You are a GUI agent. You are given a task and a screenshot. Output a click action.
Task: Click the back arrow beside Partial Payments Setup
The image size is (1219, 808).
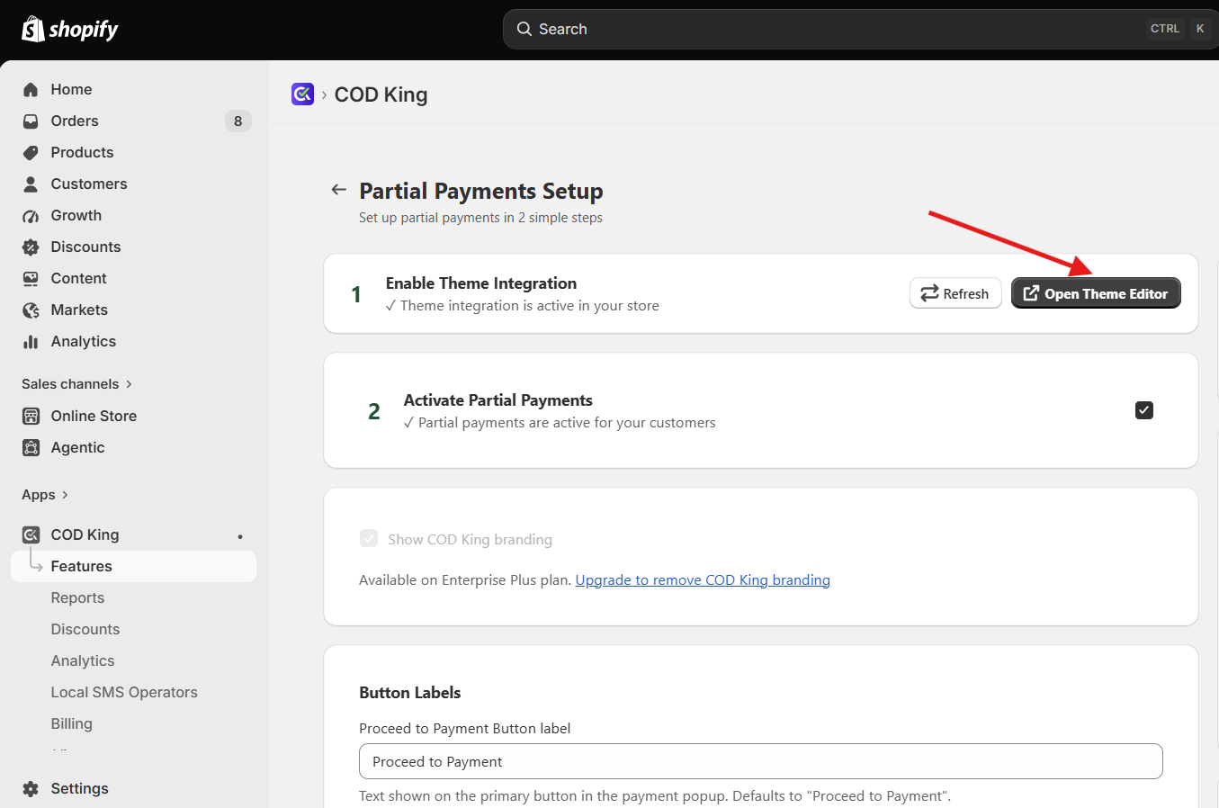(x=338, y=190)
